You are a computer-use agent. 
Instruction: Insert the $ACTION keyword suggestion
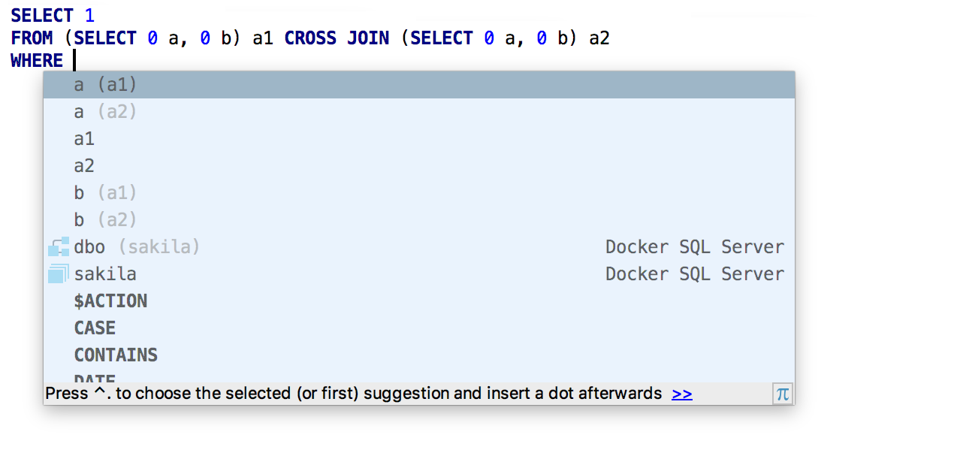point(110,301)
